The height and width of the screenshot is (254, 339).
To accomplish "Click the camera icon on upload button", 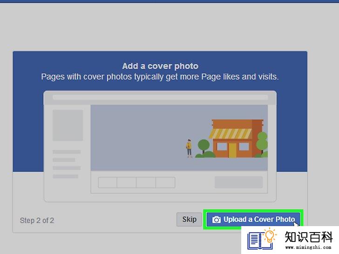I will tap(217, 220).
